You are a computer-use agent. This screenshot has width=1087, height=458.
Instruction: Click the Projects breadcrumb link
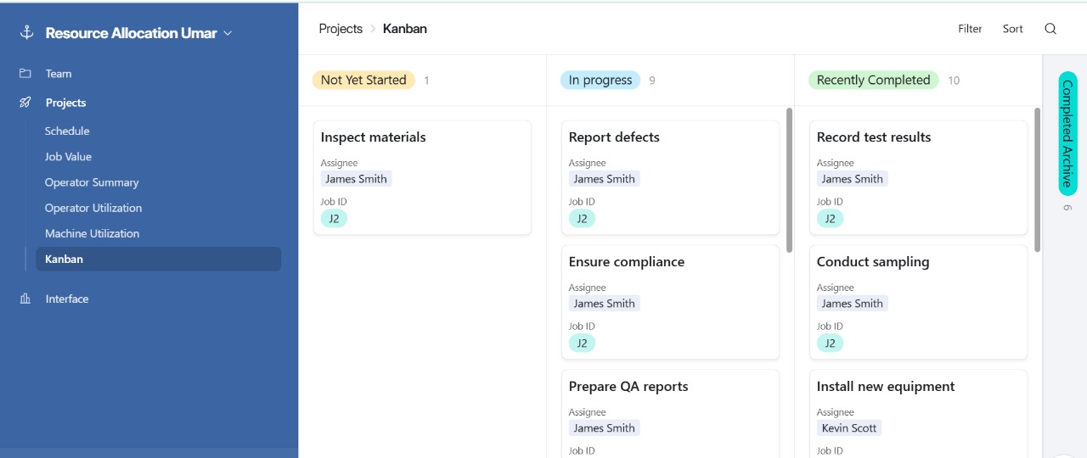point(341,29)
